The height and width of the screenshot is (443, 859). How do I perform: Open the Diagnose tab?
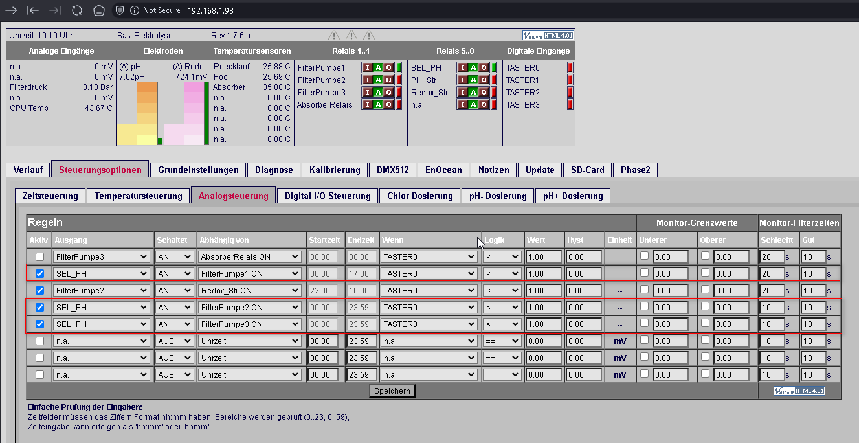click(274, 170)
